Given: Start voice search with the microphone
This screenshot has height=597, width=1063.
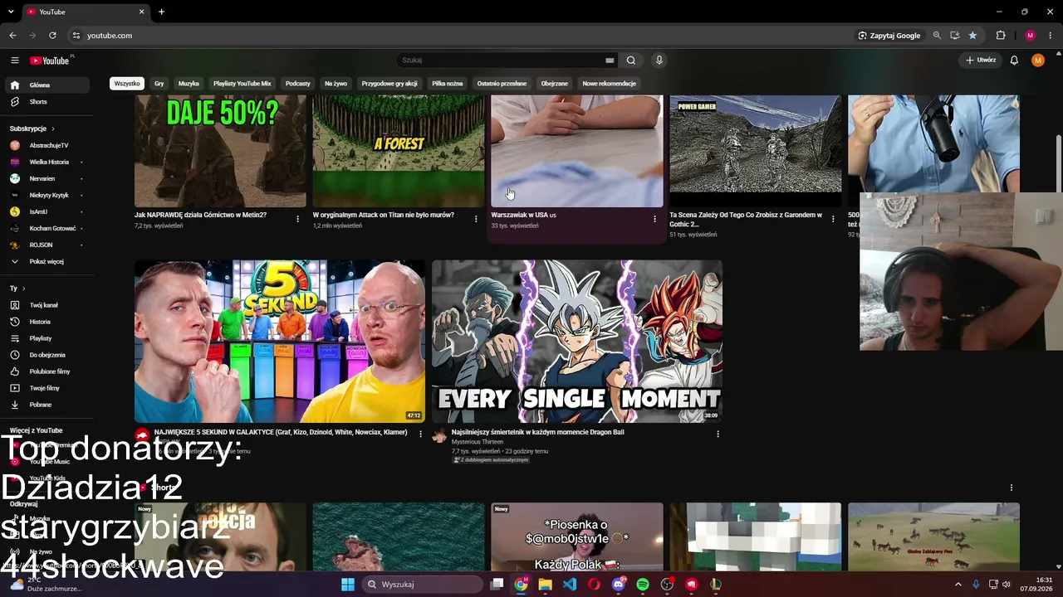Looking at the screenshot, I should (x=659, y=61).
